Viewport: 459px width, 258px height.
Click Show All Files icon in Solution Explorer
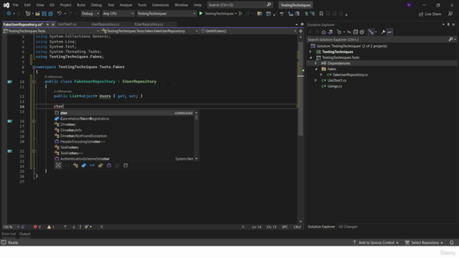[361, 32]
